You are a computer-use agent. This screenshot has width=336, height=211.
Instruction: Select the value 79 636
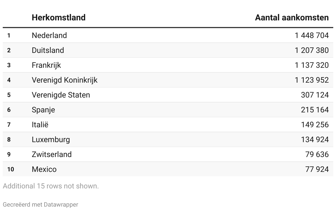click(317, 155)
